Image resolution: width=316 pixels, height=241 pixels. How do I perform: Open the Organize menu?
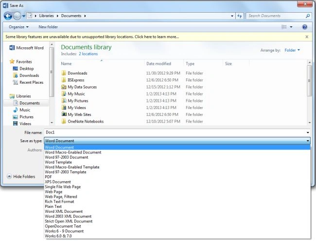[18, 27]
